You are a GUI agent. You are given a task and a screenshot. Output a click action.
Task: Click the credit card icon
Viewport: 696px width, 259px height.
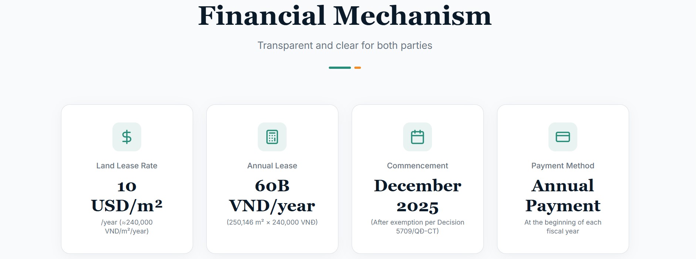point(563,137)
